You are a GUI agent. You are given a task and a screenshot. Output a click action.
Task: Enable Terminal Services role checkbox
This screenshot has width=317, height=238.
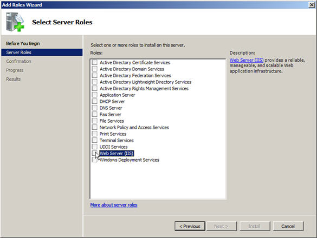[94, 140]
